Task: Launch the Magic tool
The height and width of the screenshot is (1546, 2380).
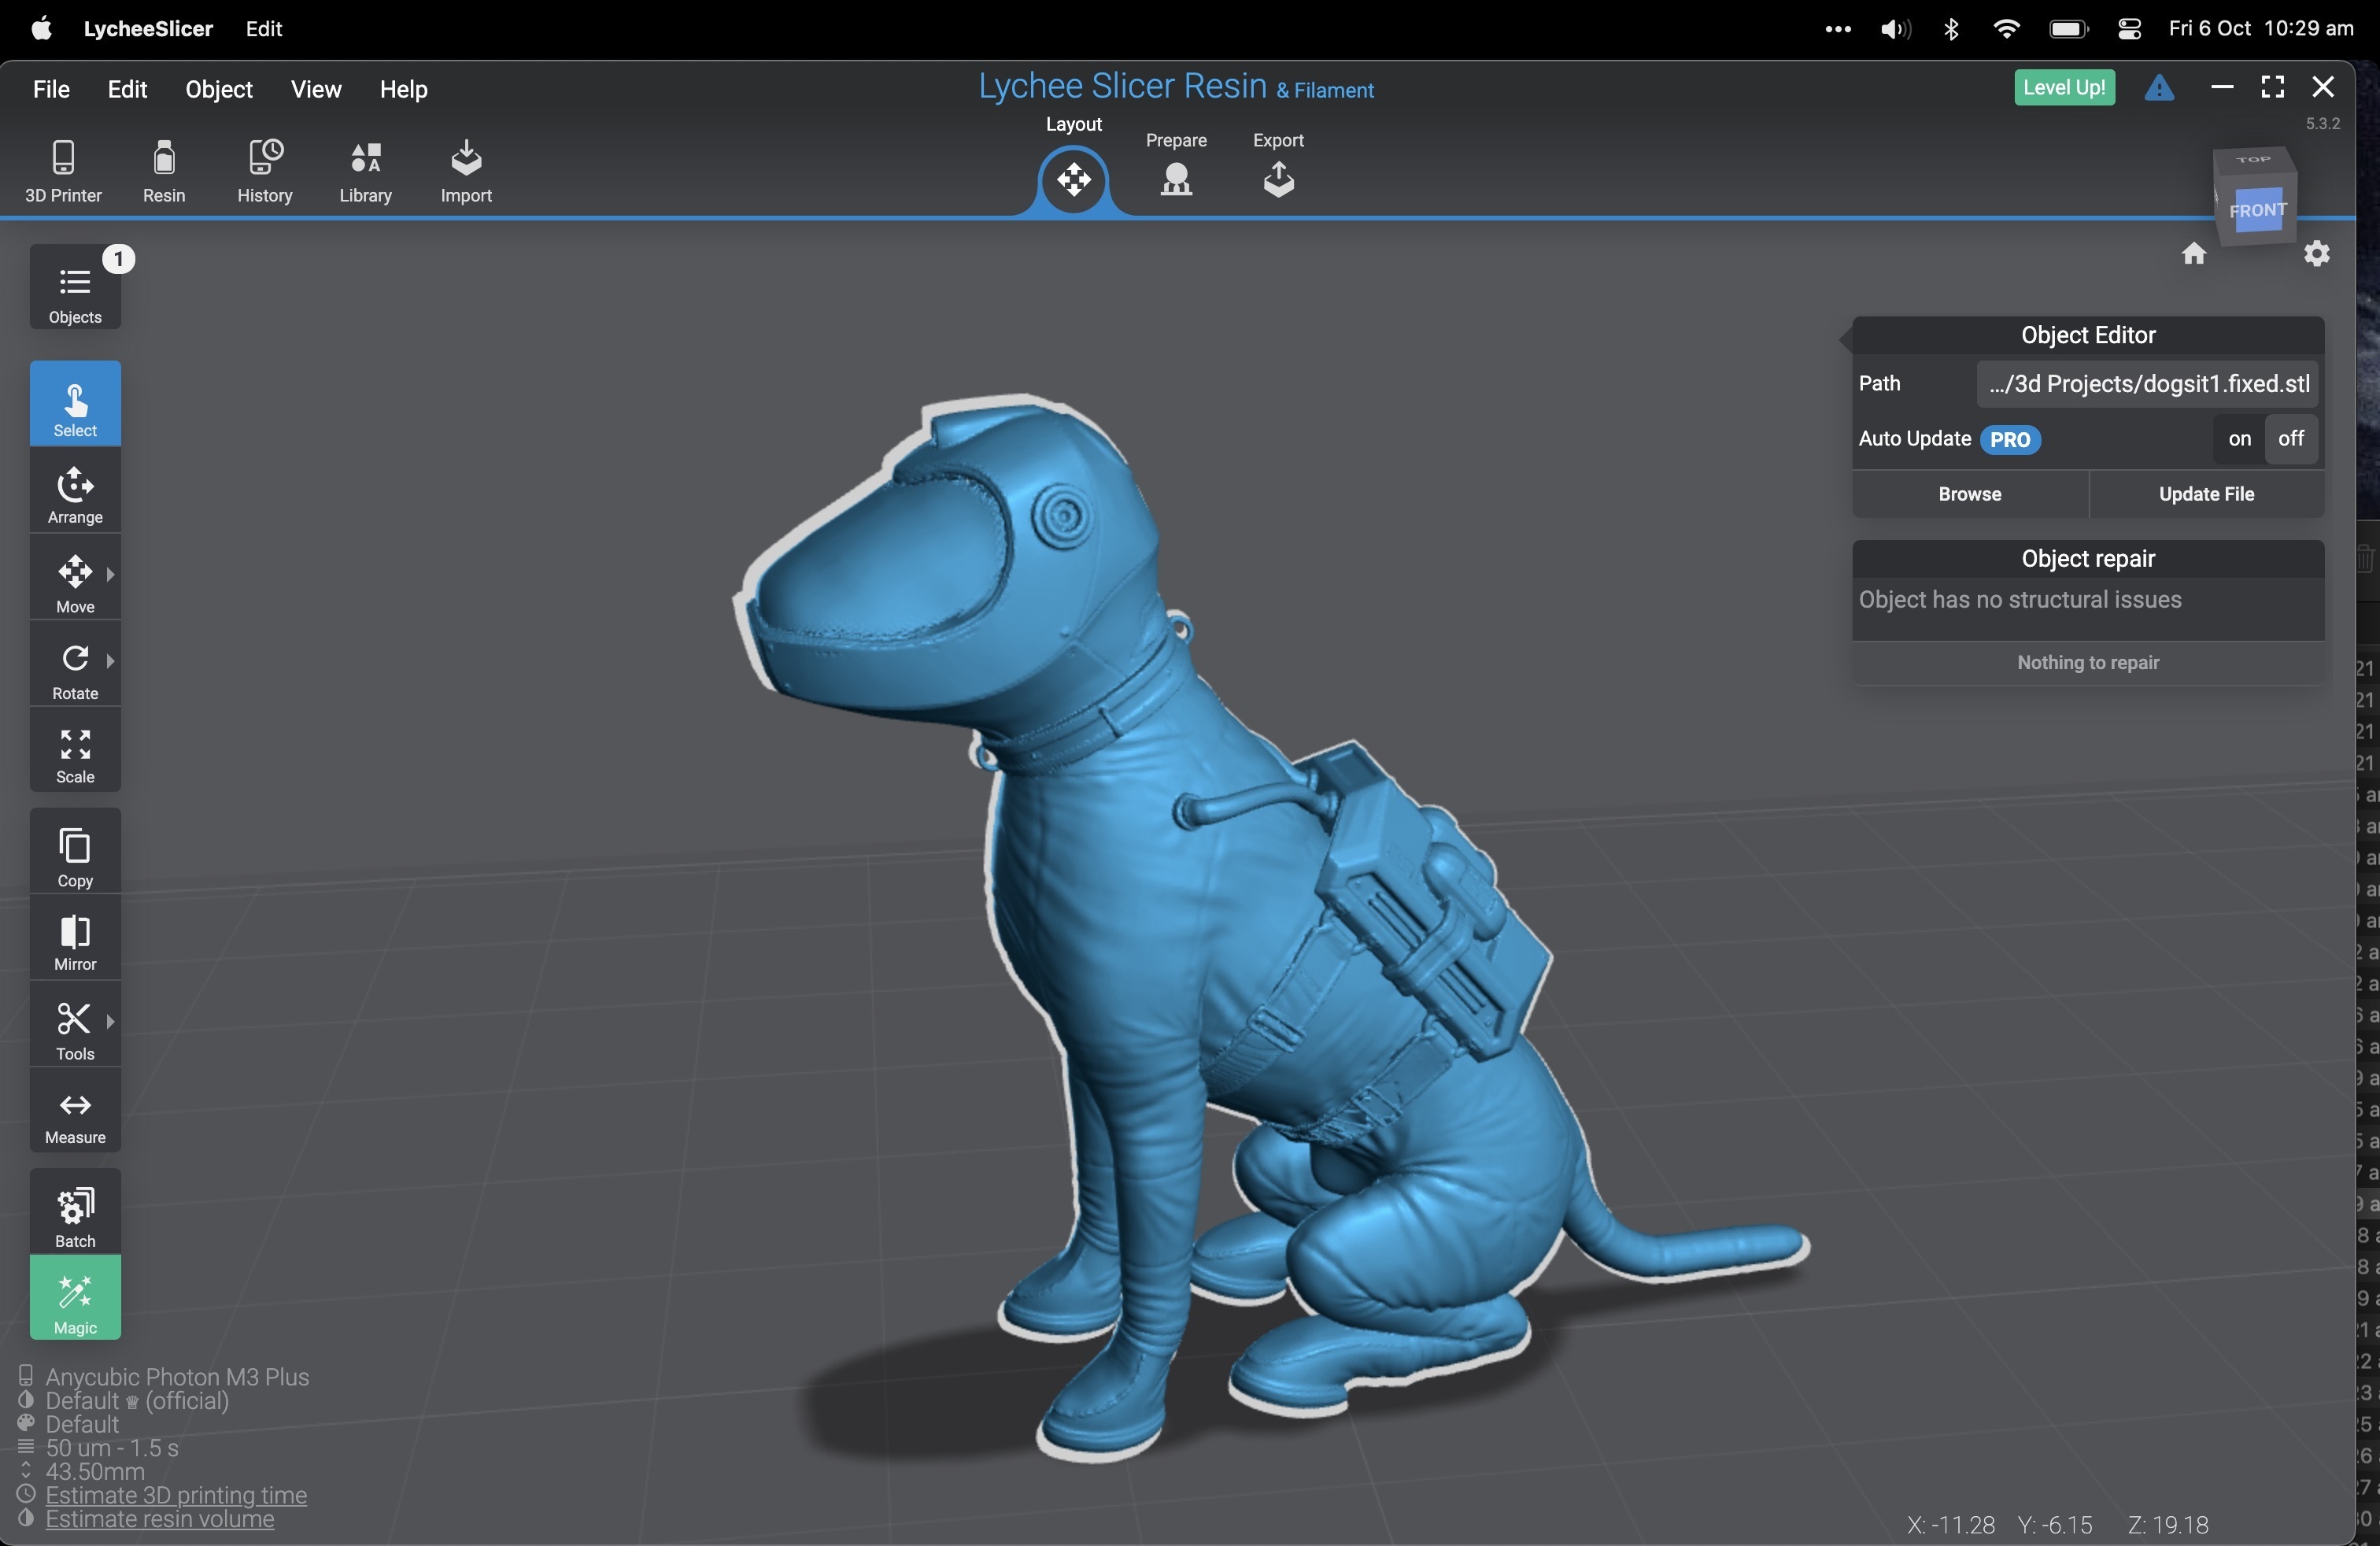Action: (75, 1298)
